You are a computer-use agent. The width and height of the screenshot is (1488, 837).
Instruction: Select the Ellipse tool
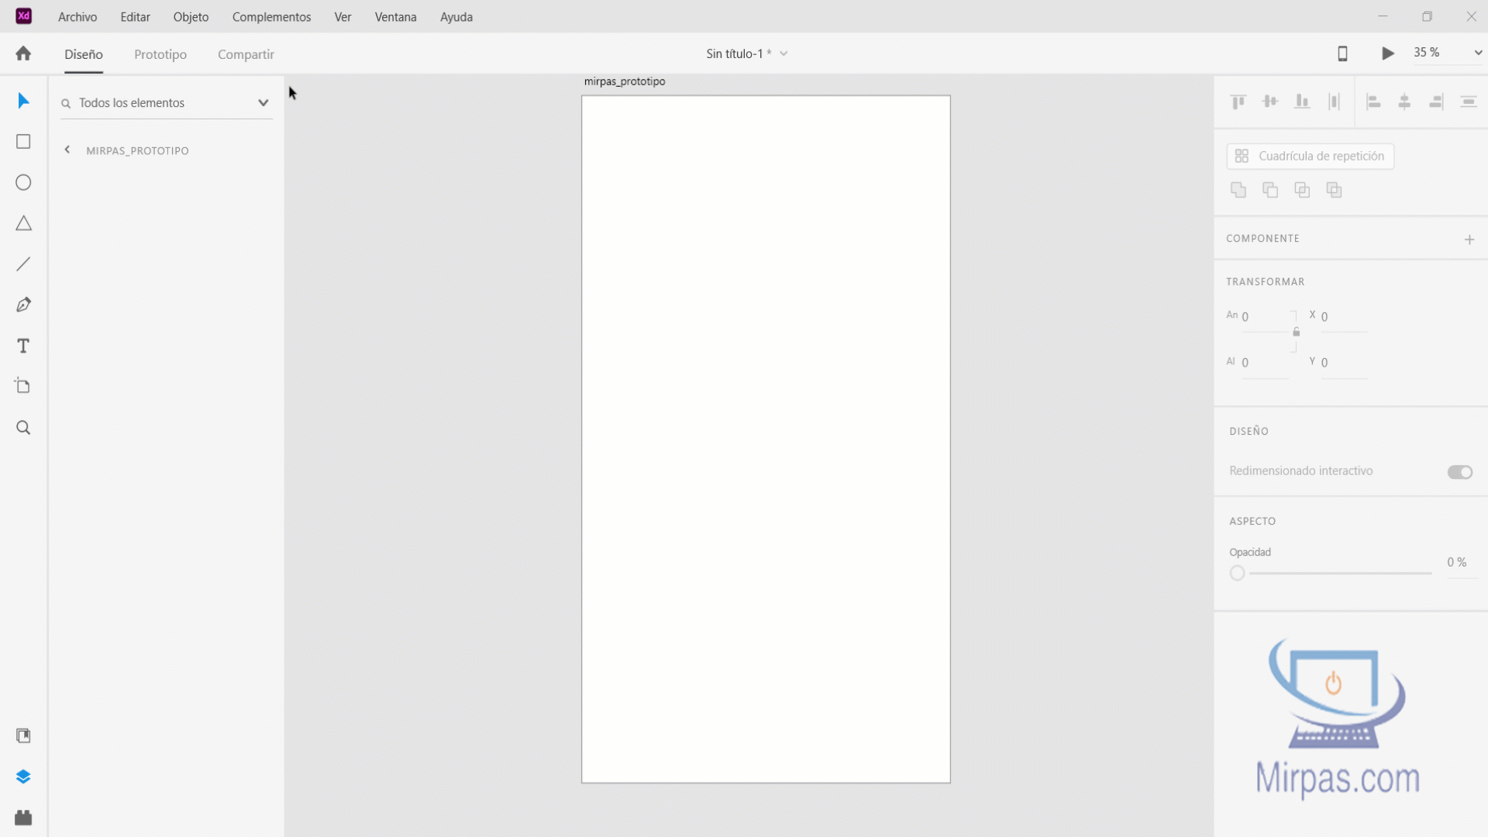click(23, 183)
